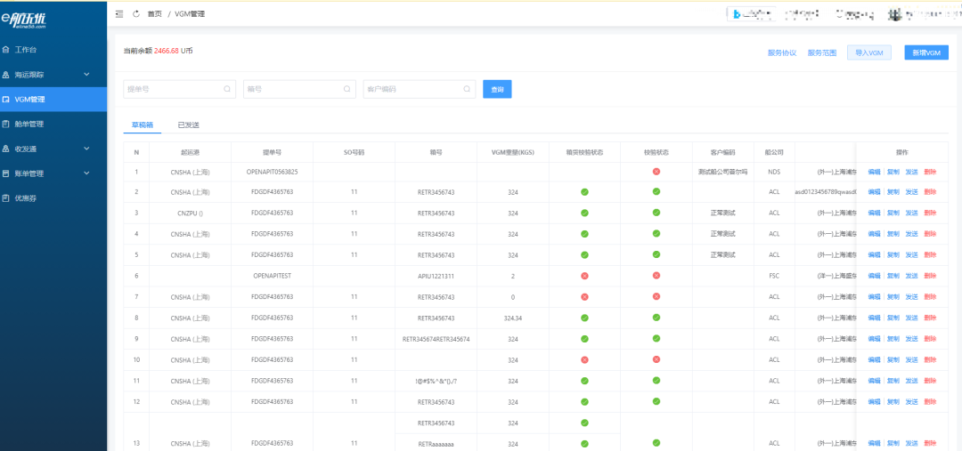
Task: Go to 首页 in the breadcrumb
Action: click(155, 14)
